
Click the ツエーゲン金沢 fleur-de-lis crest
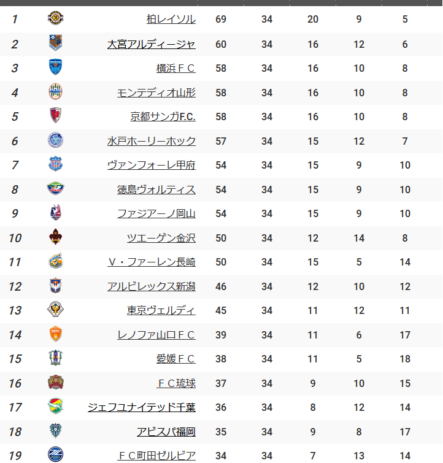[55, 237]
